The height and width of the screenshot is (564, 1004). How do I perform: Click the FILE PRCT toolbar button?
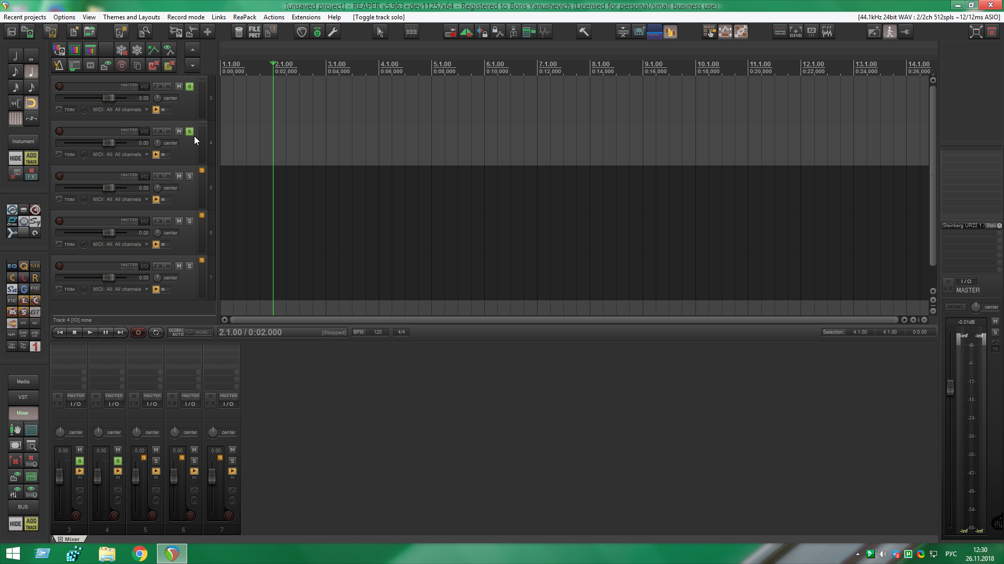click(254, 32)
